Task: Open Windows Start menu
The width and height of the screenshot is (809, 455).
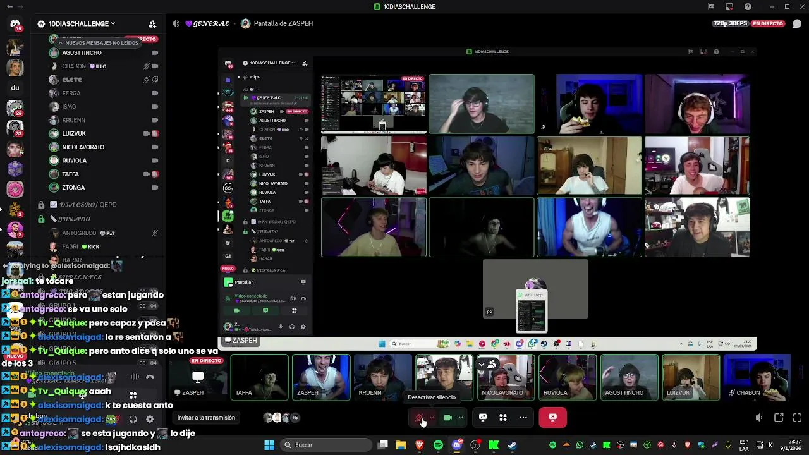Action: click(269, 445)
